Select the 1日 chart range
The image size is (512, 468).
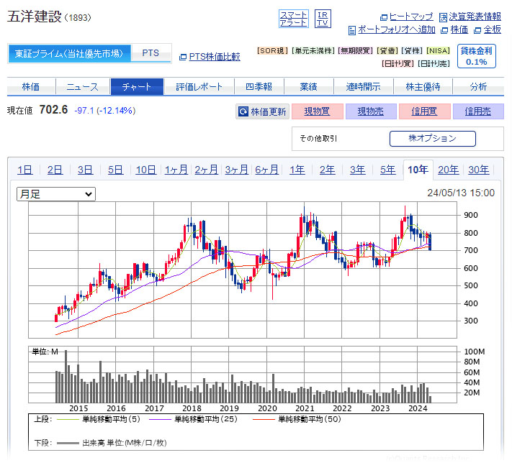pyautogui.click(x=24, y=170)
